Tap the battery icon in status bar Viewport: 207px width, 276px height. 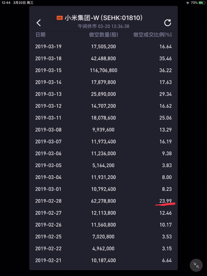[202, 2]
